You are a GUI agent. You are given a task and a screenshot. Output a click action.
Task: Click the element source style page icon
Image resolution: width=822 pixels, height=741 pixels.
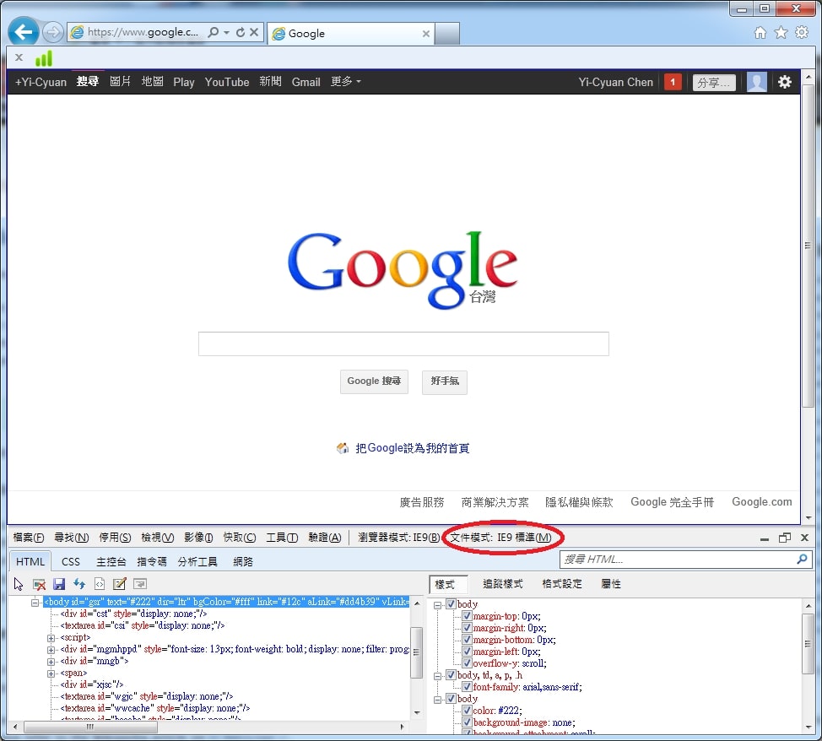click(100, 584)
